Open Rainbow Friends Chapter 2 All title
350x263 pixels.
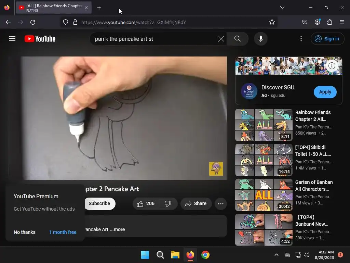click(x=313, y=116)
